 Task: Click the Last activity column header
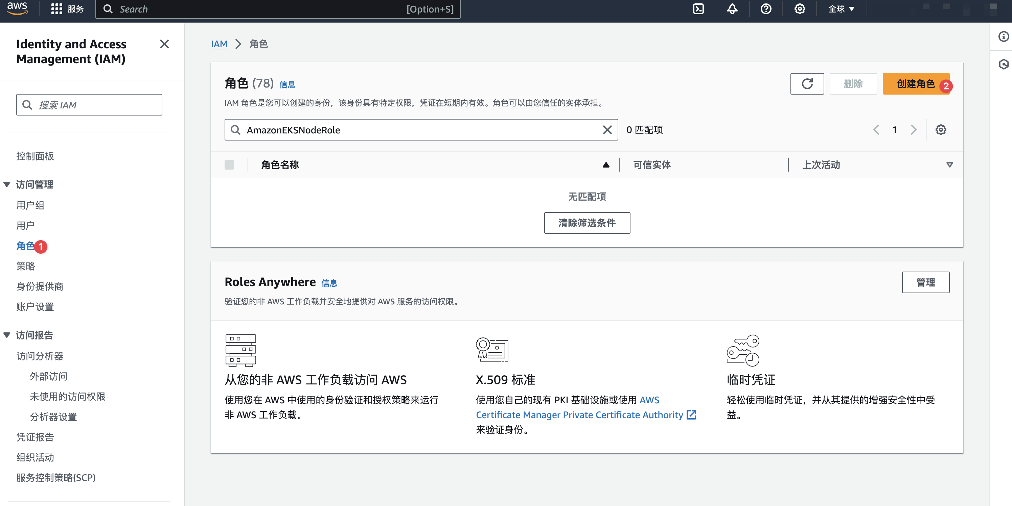tap(821, 165)
